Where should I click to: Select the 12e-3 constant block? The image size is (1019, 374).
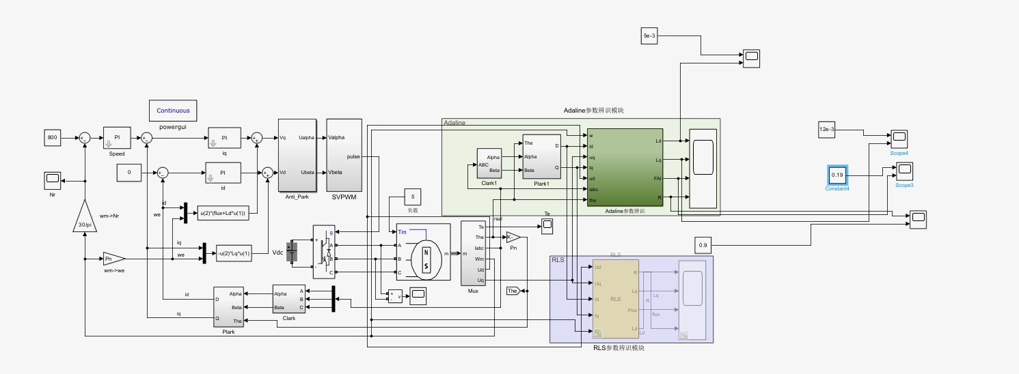tap(827, 130)
